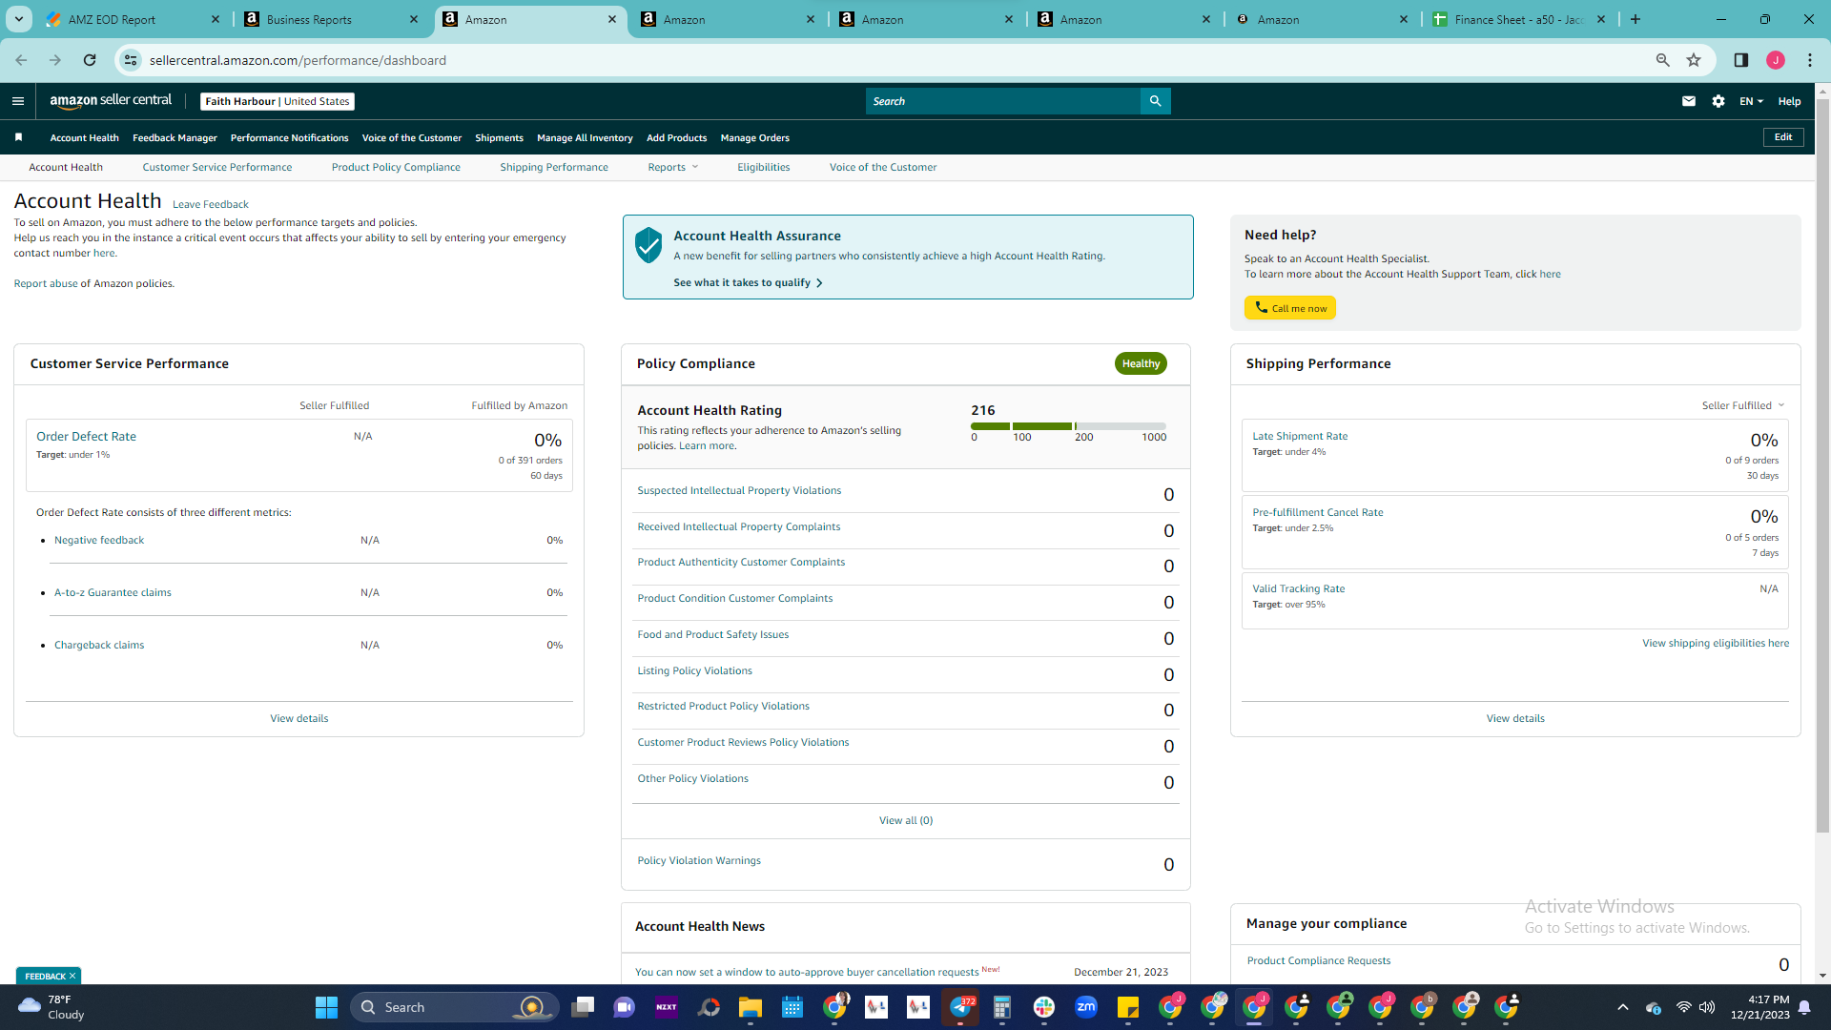Click the Seller Central search field
Screen dimensions: 1831x1030
point(1003,101)
